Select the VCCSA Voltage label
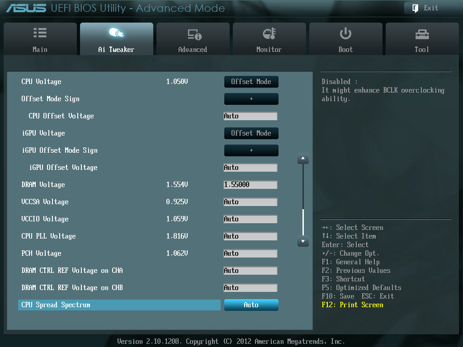Viewport: 463px width, 347px height. (45, 202)
